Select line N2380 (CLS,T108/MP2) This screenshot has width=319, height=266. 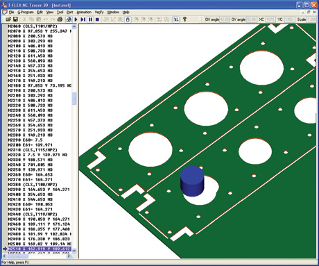tap(33, 185)
